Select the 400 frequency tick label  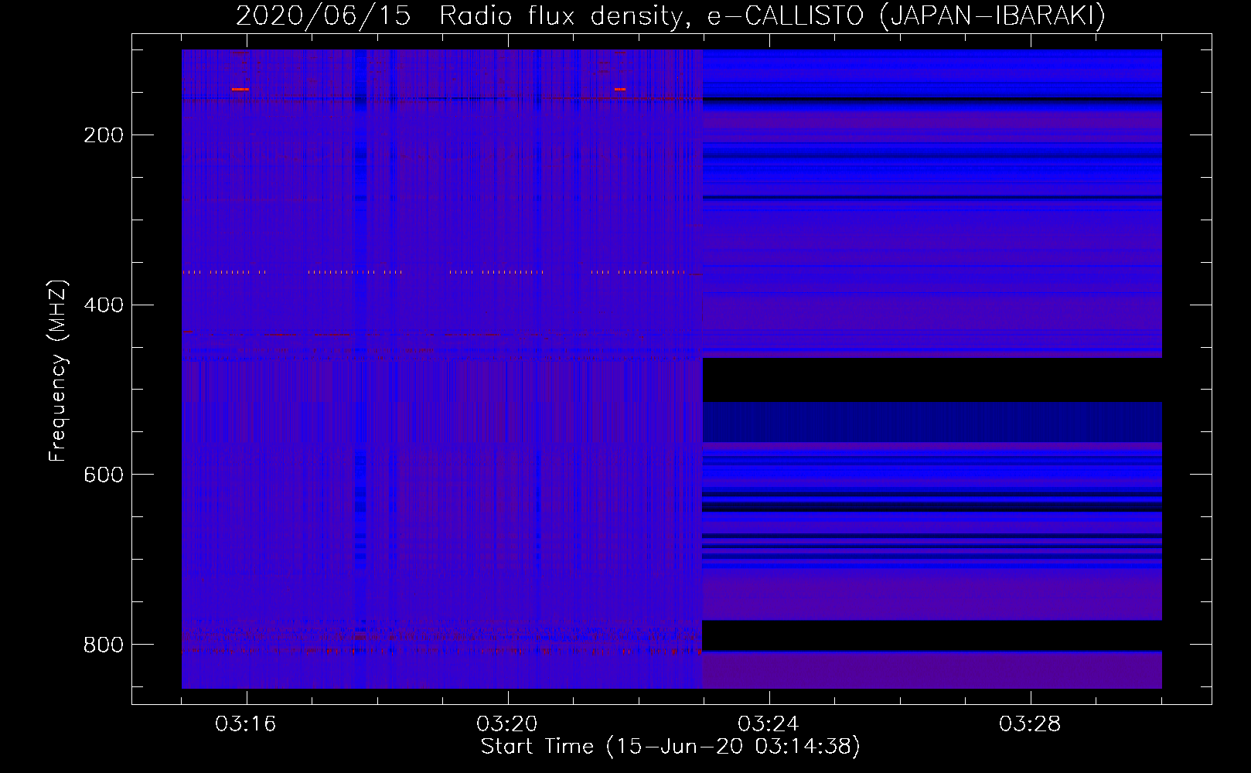(x=104, y=305)
